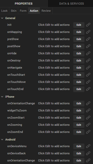Collapse the General section
Screen dimensions: 93x164
pos(2,18)
